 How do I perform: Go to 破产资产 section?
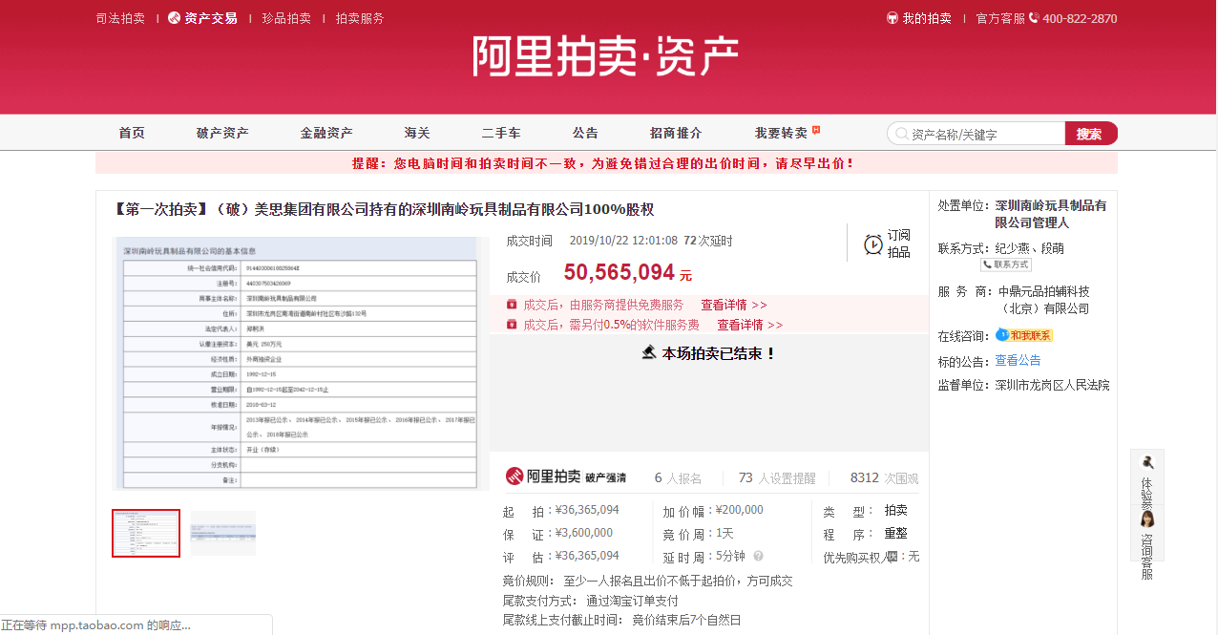(222, 134)
